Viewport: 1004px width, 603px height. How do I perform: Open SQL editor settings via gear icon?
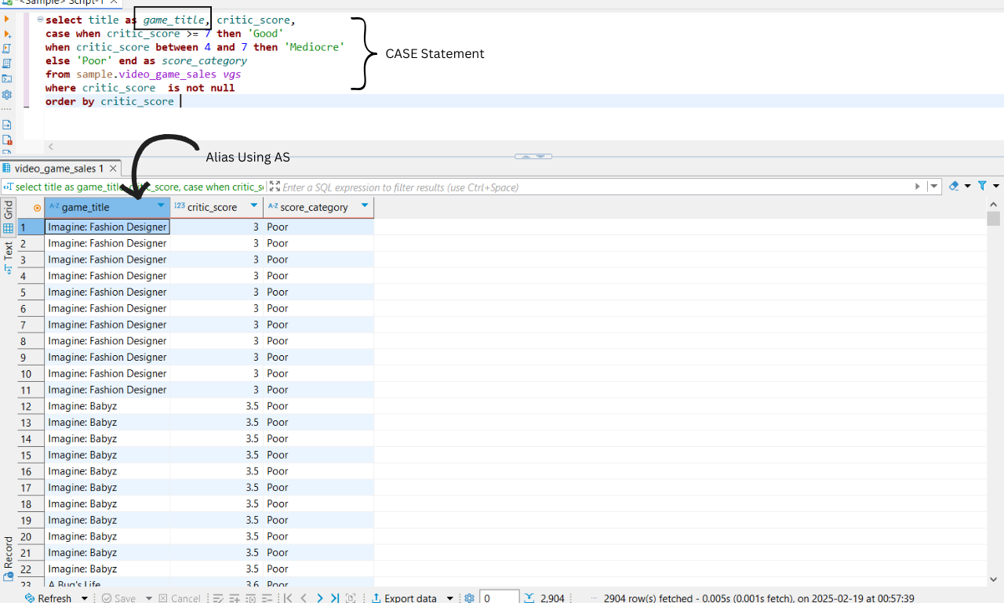pos(7,94)
